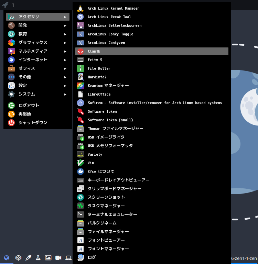Expand the インターネット submenu arrow
This screenshot has height=264, width=258.
[65, 60]
